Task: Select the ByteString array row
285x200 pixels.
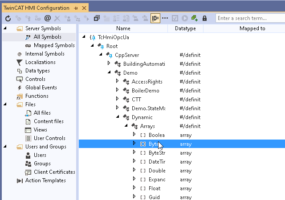Action: 182,153
